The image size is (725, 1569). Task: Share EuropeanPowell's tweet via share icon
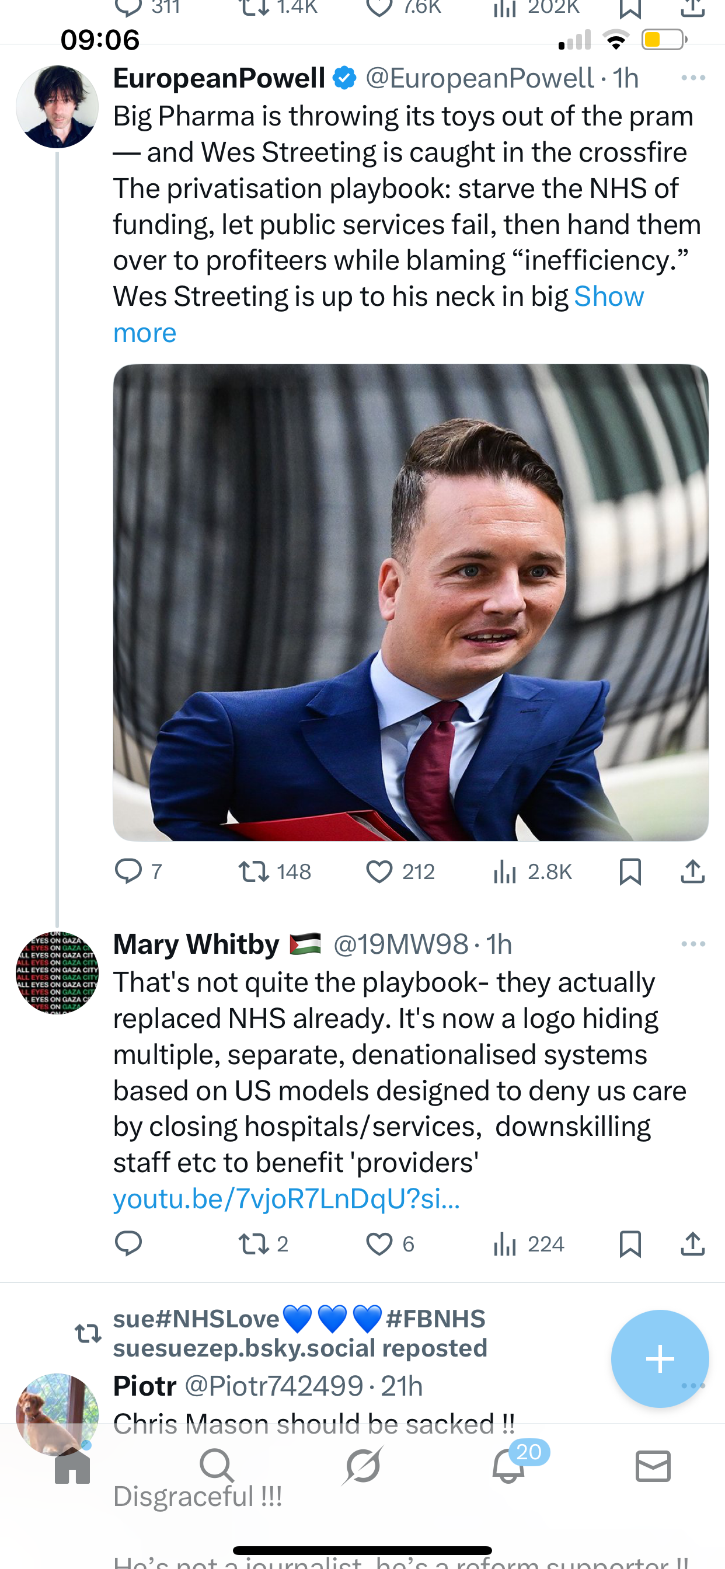693,871
